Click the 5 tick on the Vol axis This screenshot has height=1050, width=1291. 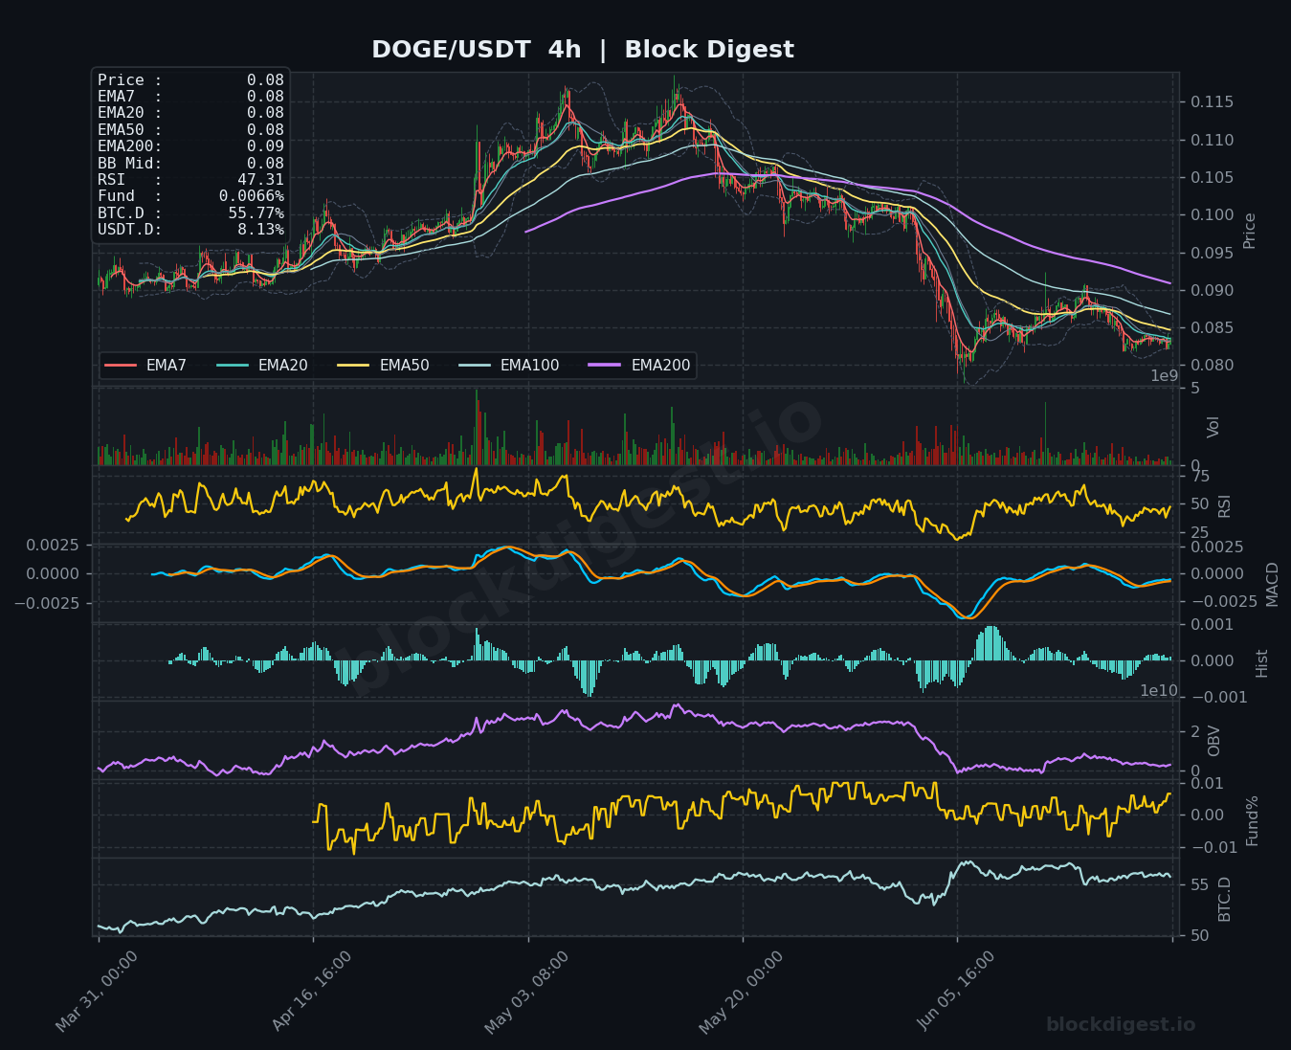point(1195,389)
